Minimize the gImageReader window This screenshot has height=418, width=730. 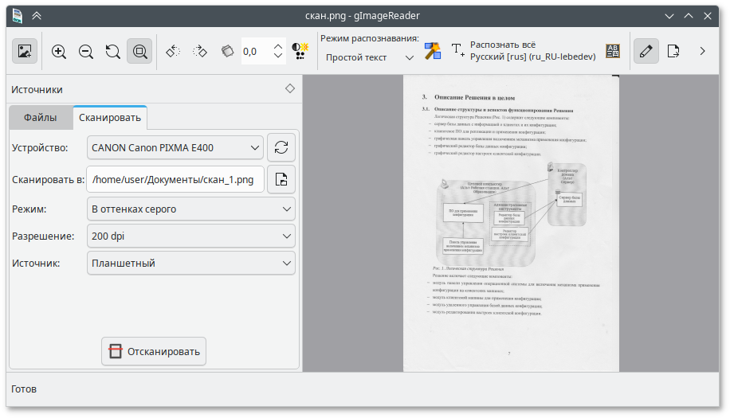(x=669, y=16)
